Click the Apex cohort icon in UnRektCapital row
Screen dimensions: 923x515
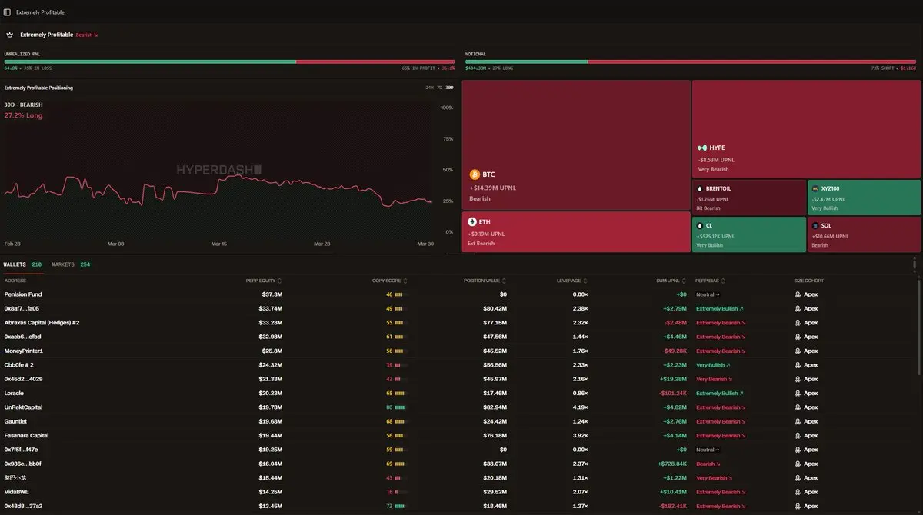(x=798, y=407)
